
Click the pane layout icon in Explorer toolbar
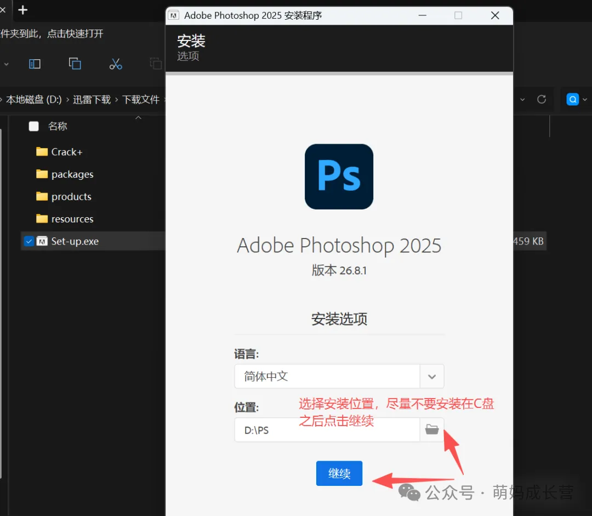point(35,64)
